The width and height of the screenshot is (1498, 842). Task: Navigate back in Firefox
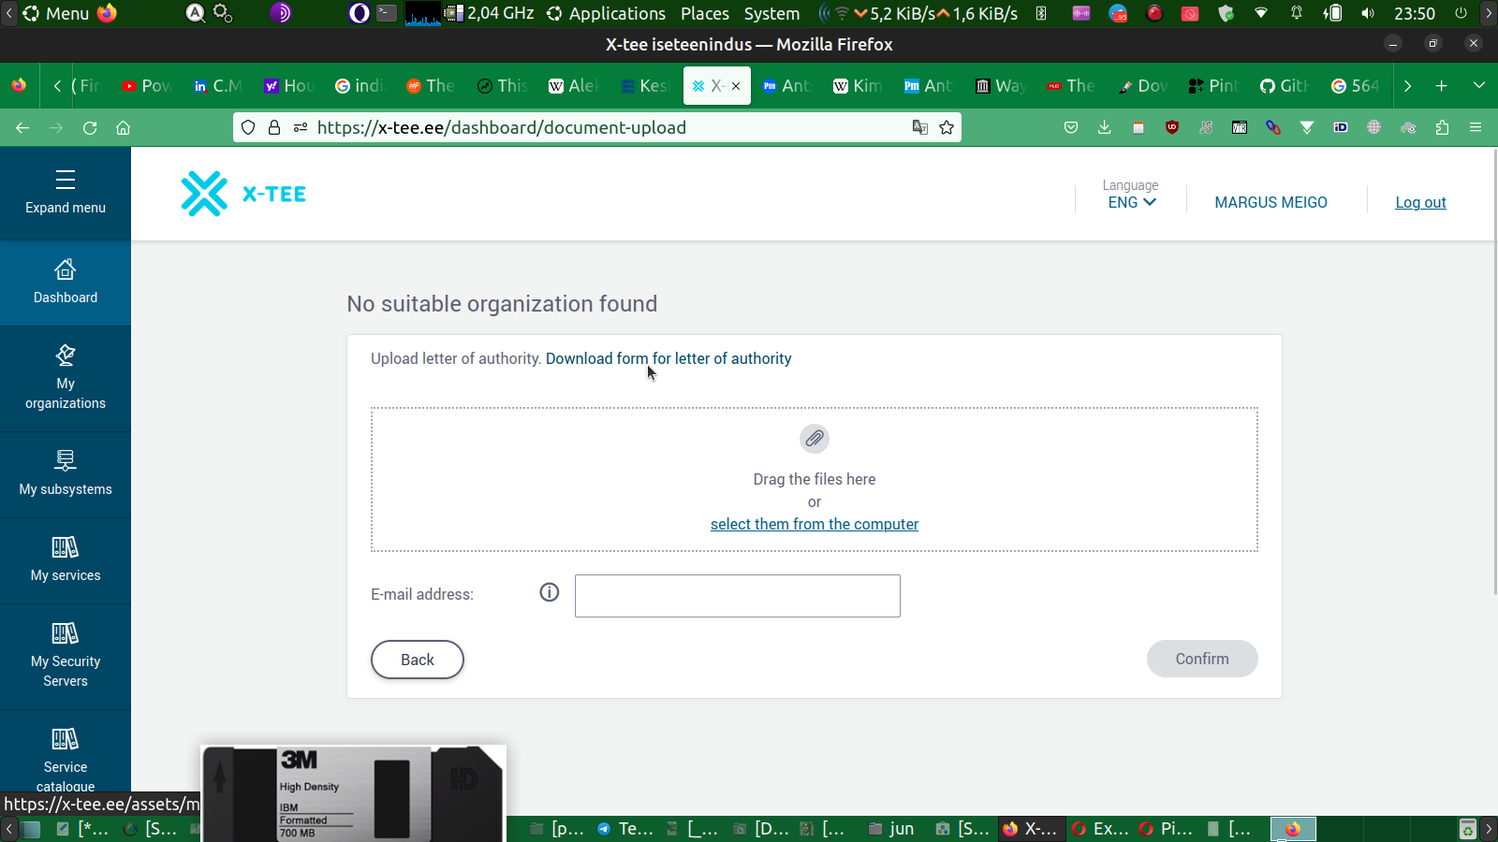(x=22, y=128)
